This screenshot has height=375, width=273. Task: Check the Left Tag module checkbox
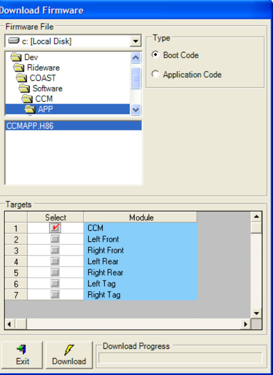[x=55, y=284]
